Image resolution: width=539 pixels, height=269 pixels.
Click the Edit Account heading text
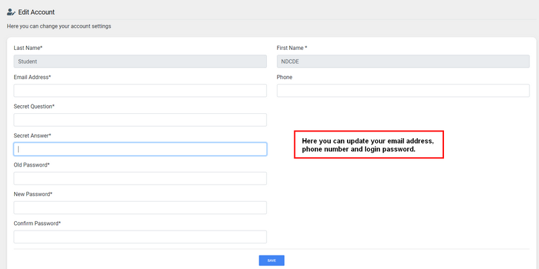point(36,12)
